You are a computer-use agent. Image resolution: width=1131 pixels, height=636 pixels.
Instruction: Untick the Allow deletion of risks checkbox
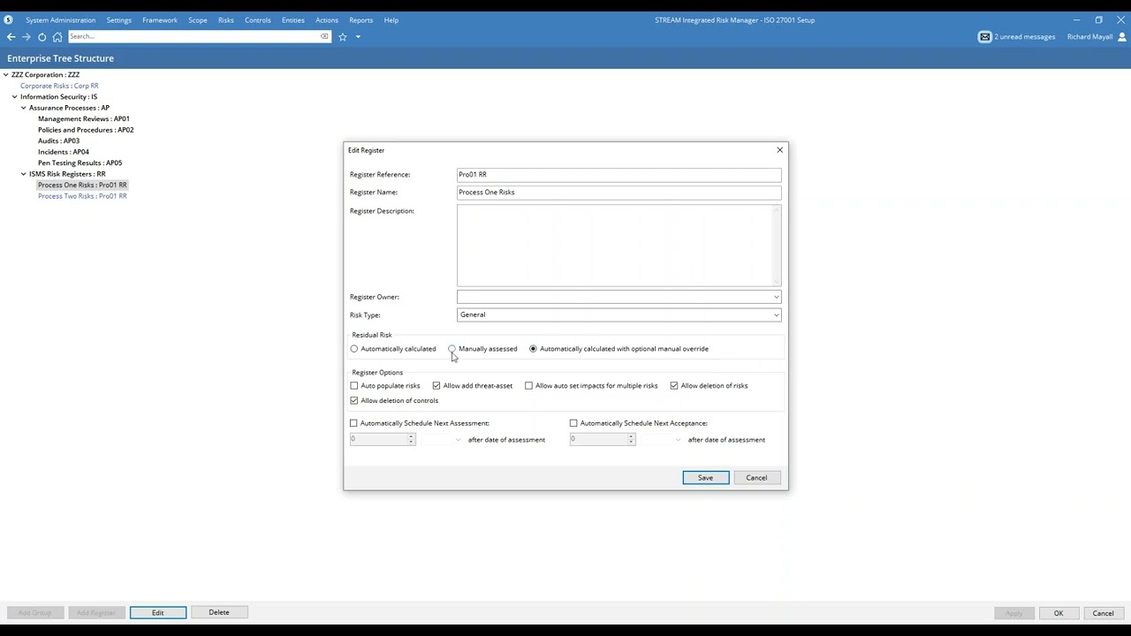pos(674,386)
